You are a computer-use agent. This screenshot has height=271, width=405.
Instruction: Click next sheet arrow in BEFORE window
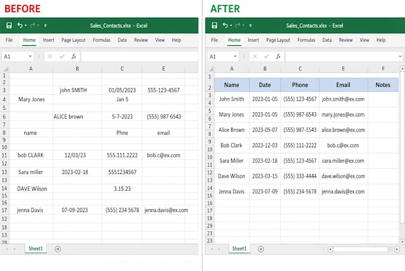tap(14, 249)
